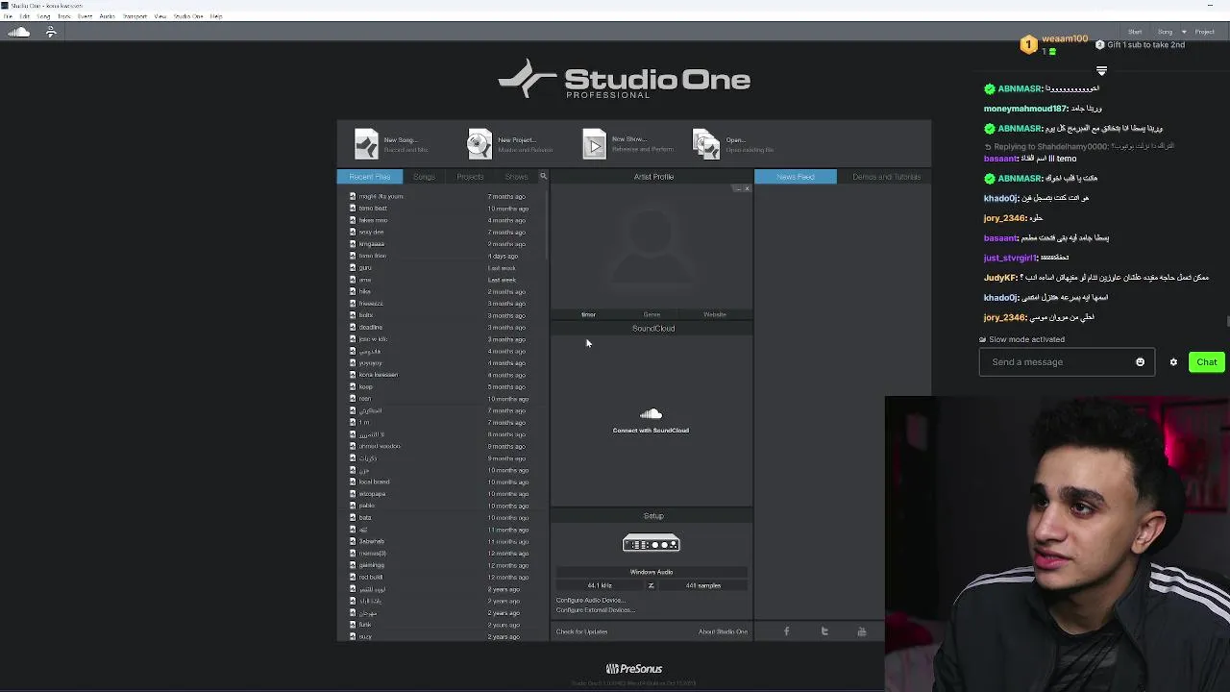Viewport: 1230px width, 692px height.
Task: Switch to the Projects tab
Action: pyautogui.click(x=470, y=177)
